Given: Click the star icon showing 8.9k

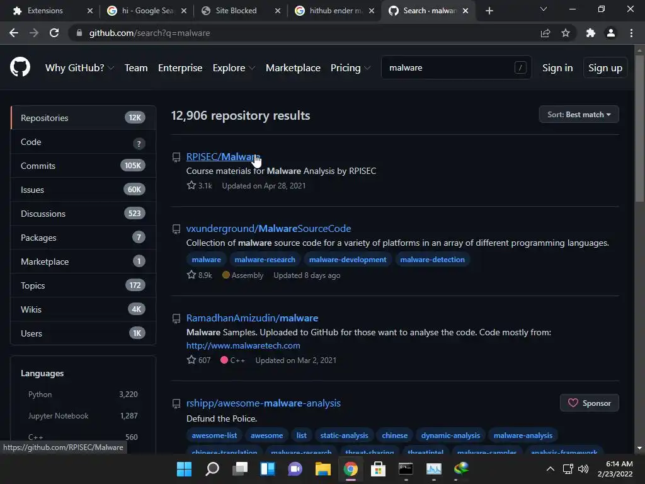Looking at the screenshot, I should click(191, 275).
